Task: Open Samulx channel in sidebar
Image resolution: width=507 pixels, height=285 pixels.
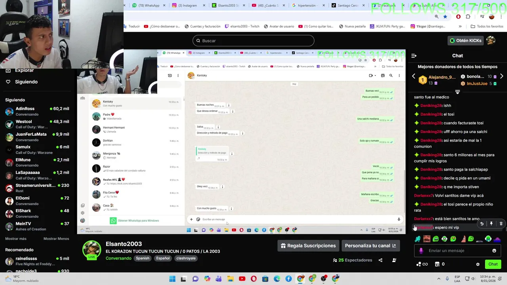Action: [x=37, y=150]
